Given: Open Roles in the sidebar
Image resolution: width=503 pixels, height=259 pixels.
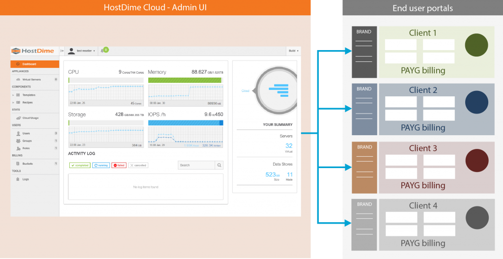Looking at the screenshot, I should point(26,148).
